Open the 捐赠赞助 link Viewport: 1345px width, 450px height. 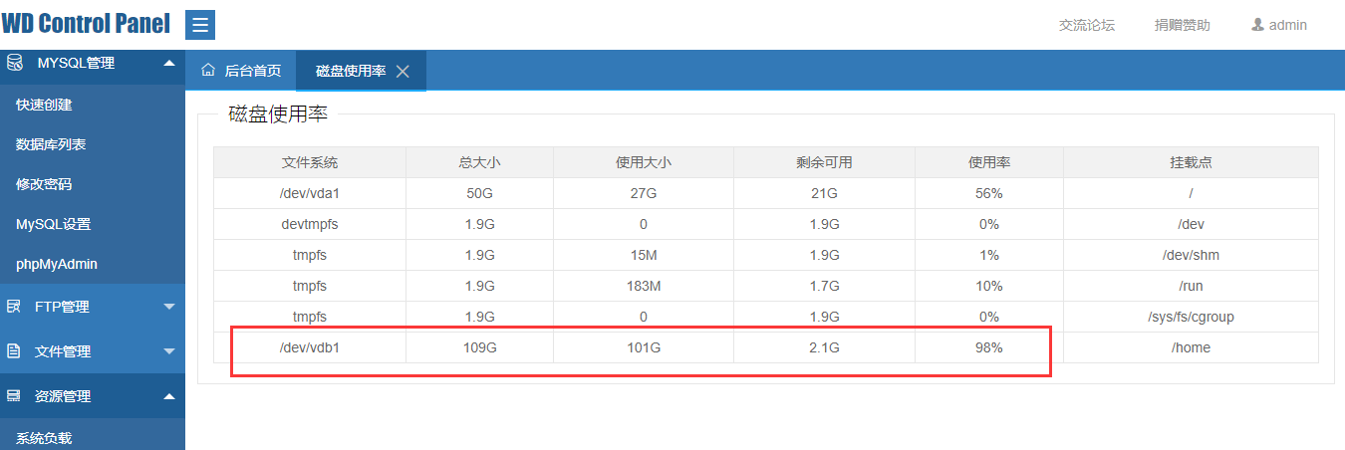tap(1183, 25)
